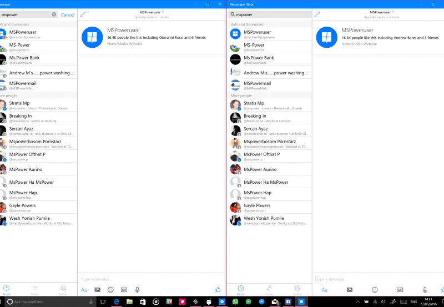Click the Aa text icon in the left window

[x=84, y=290]
